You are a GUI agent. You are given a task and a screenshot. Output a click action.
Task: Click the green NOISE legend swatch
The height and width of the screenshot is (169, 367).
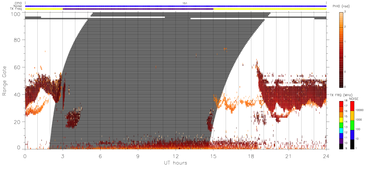tap(352, 125)
